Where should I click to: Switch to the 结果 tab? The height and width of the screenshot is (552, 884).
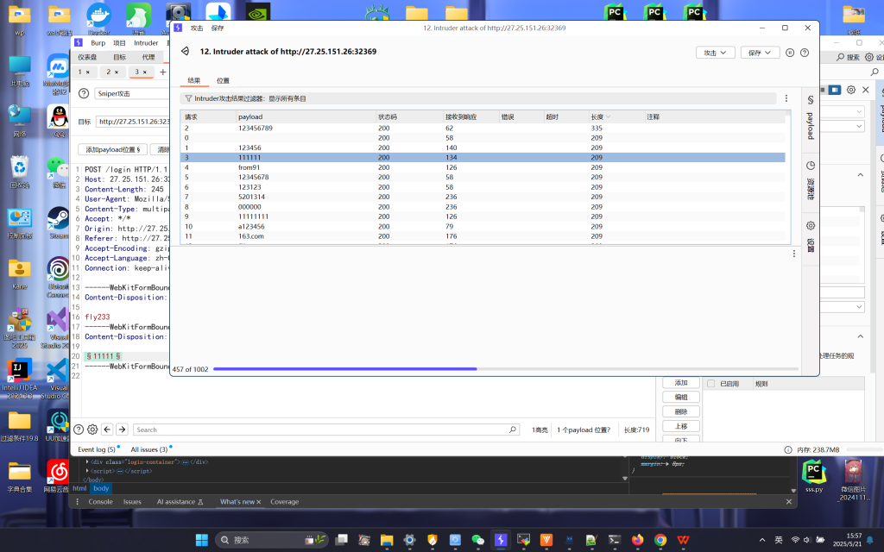tap(194, 80)
